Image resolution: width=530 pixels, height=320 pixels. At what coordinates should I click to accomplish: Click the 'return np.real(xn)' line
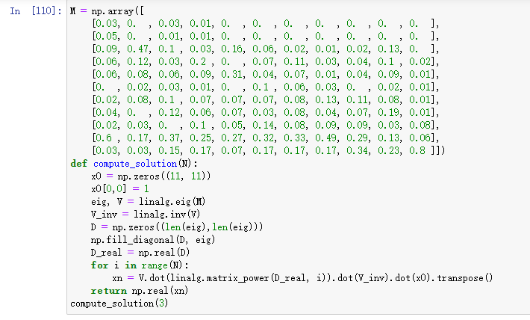140,291
